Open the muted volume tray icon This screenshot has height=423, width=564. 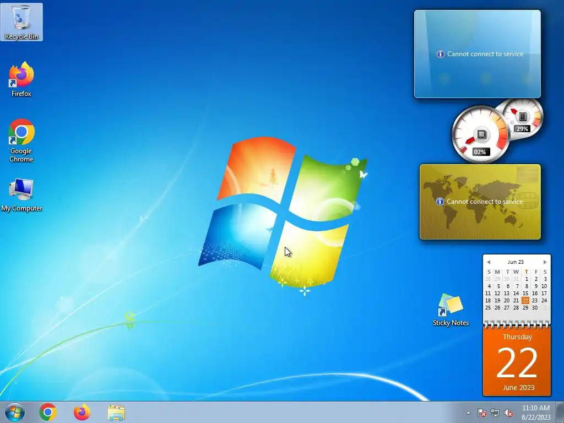pos(508,413)
